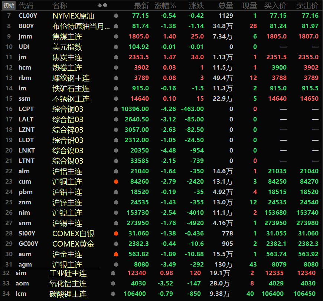
Task: Click the bell icon for 综合铜03
Action: coord(116,109)
